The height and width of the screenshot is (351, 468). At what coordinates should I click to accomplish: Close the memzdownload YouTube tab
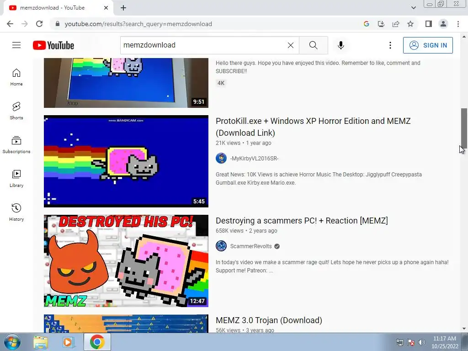(x=106, y=8)
